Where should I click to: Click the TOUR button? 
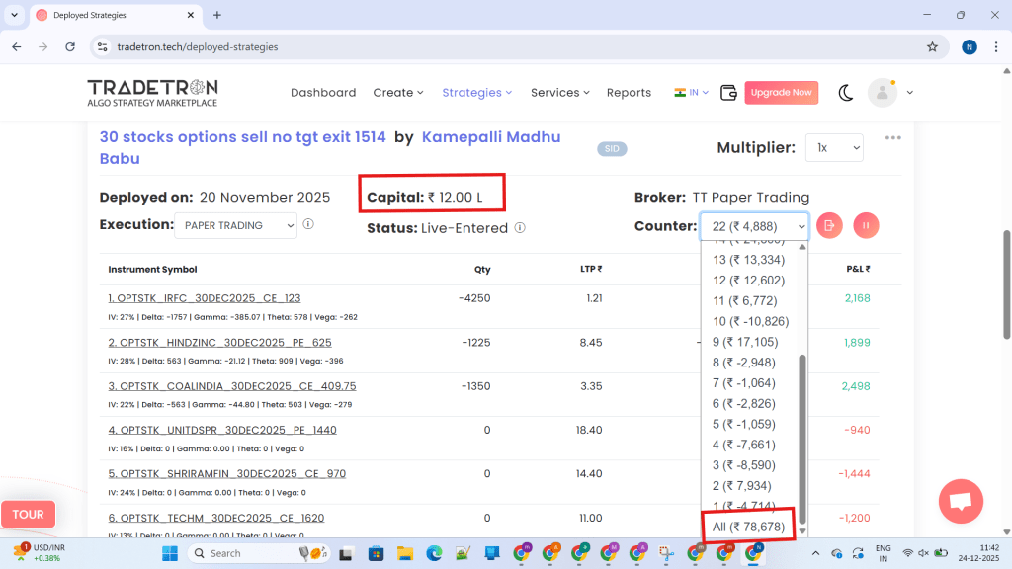coord(28,514)
